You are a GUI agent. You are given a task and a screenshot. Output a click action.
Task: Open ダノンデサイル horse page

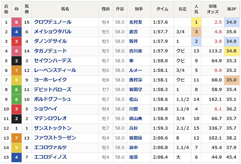pyautogui.click(x=50, y=41)
